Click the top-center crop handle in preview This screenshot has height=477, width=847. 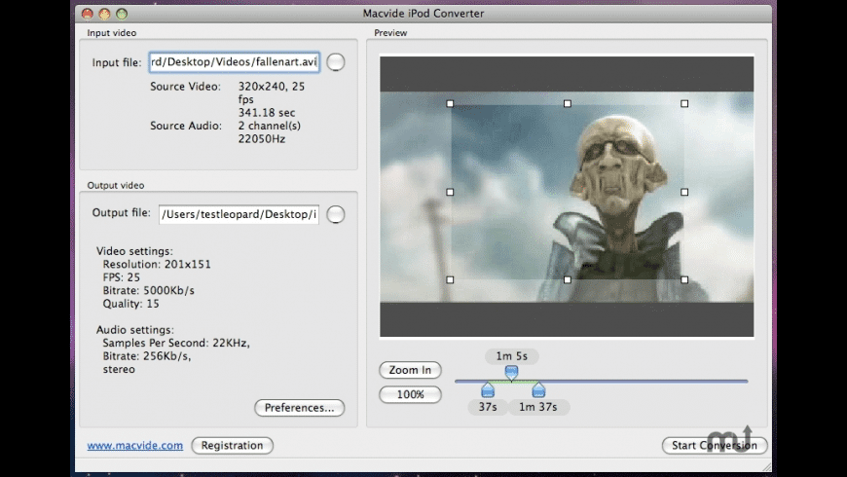coord(568,104)
